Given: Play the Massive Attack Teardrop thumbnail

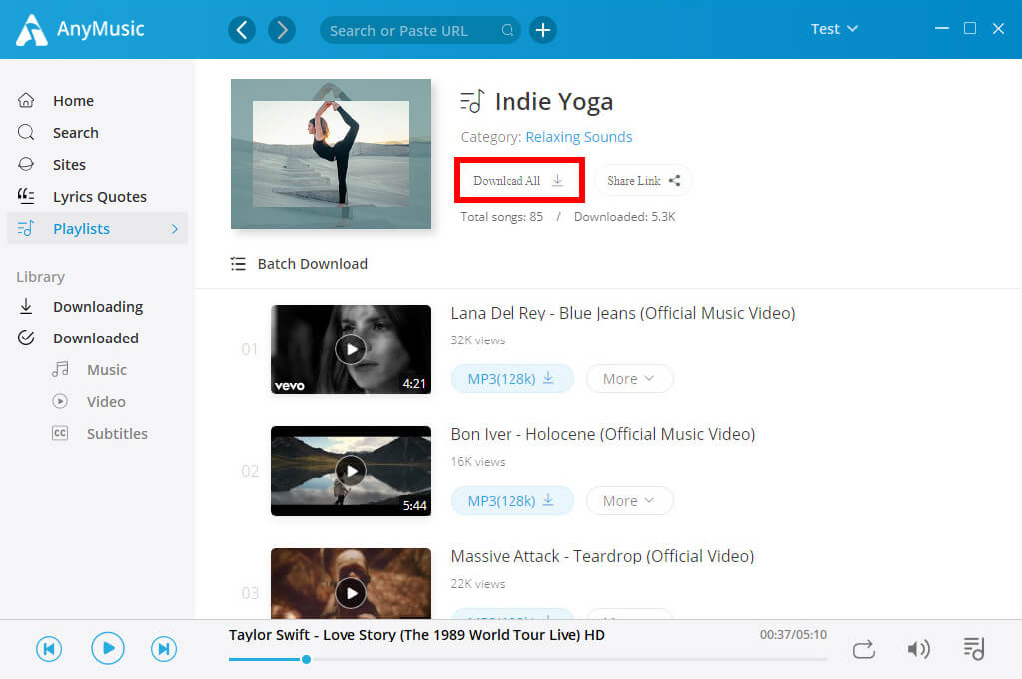Looking at the screenshot, I should click(351, 584).
